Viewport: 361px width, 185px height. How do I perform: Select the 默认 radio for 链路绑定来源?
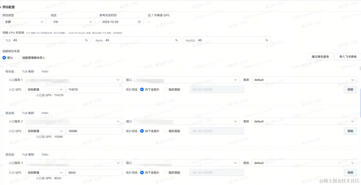click(4, 58)
